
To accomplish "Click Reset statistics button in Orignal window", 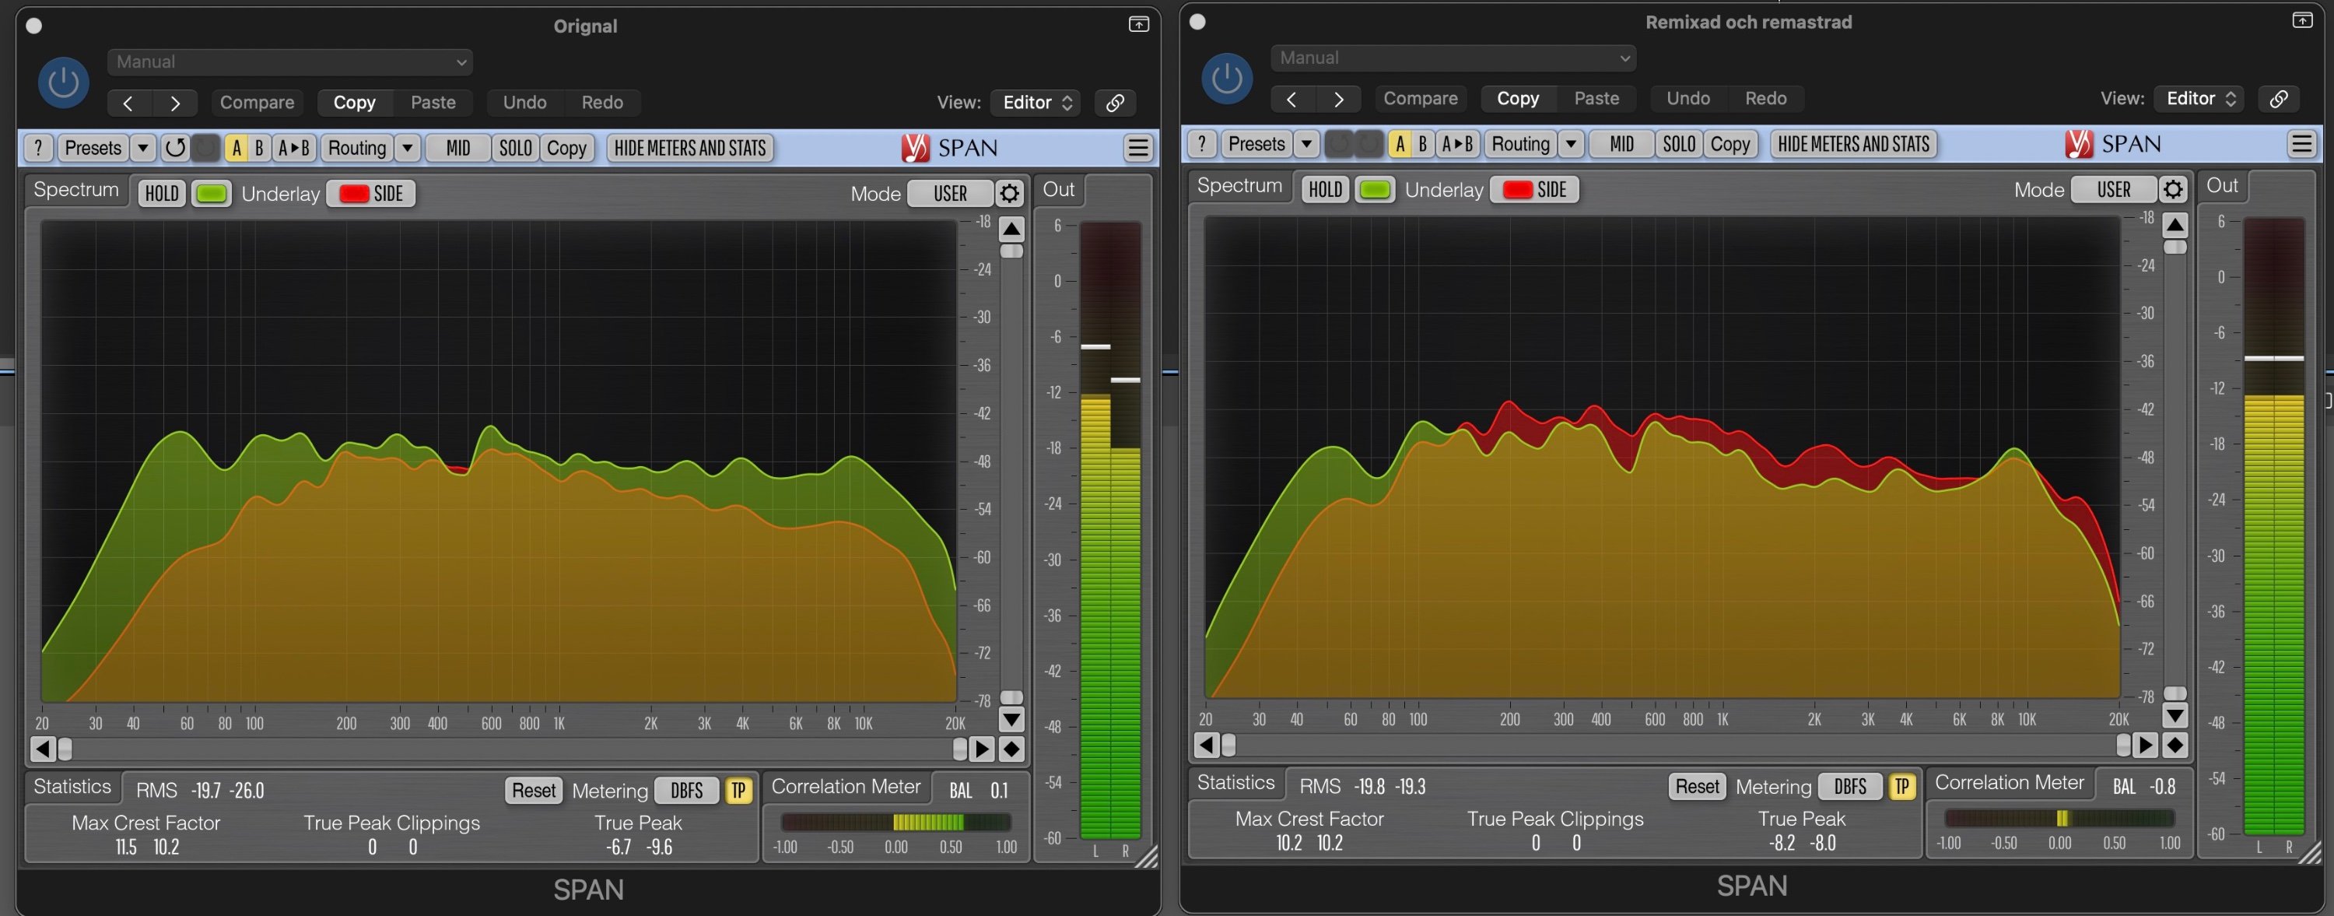I will coord(533,790).
